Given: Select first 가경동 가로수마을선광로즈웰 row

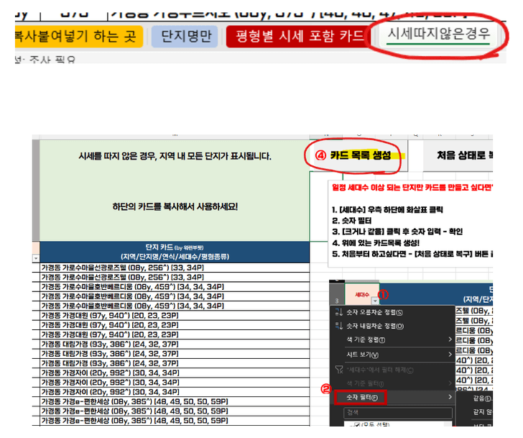Looking at the screenshot, I should (175, 268).
